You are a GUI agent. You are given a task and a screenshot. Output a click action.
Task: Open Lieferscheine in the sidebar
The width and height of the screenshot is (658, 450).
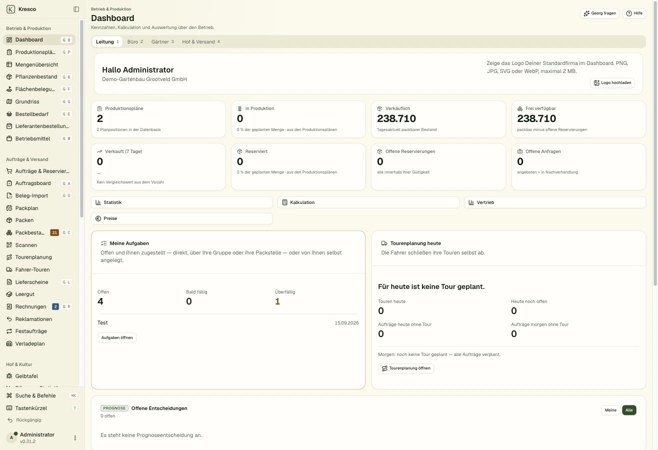coord(39,282)
